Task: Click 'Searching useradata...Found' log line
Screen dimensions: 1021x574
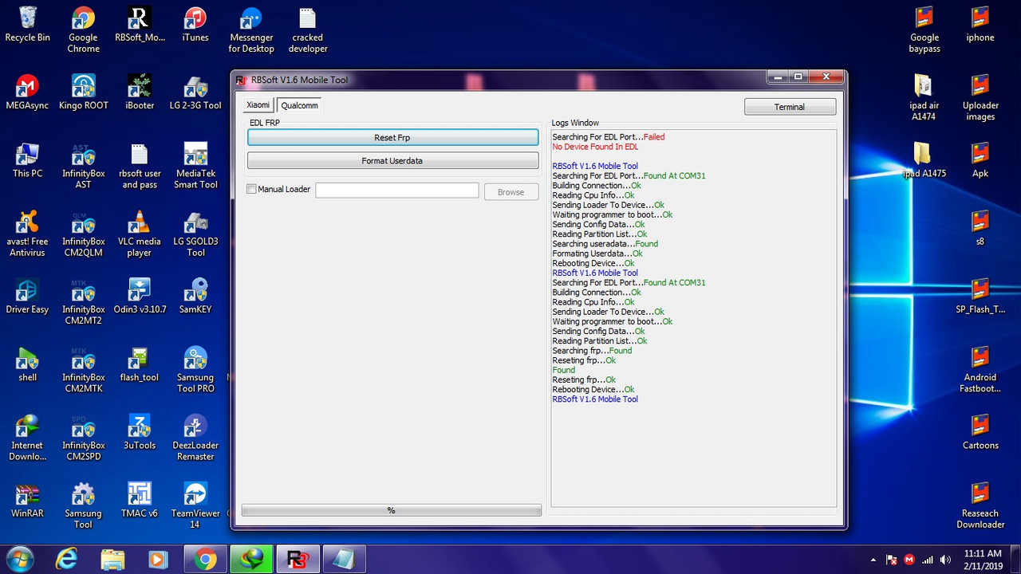Action: [x=605, y=244]
